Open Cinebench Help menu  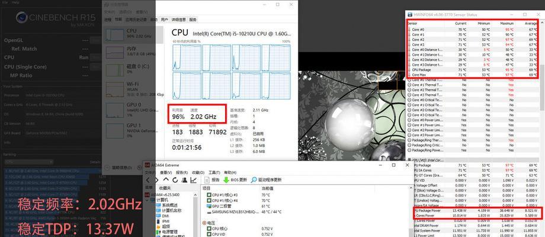[x=15, y=2]
